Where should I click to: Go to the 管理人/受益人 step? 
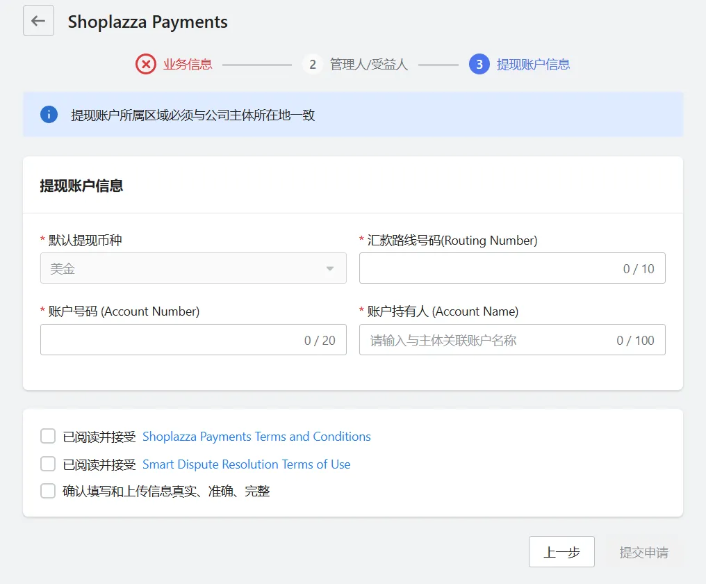pos(368,65)
